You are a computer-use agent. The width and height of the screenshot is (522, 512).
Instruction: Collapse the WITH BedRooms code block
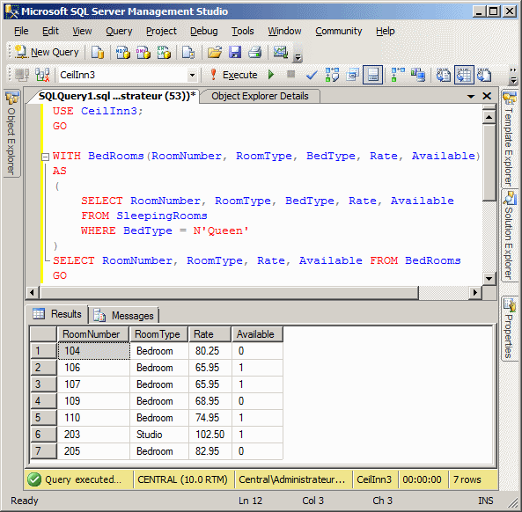[45, 157]
